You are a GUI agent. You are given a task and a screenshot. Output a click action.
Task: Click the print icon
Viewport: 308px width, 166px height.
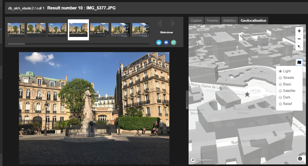(x=166, y=42)
